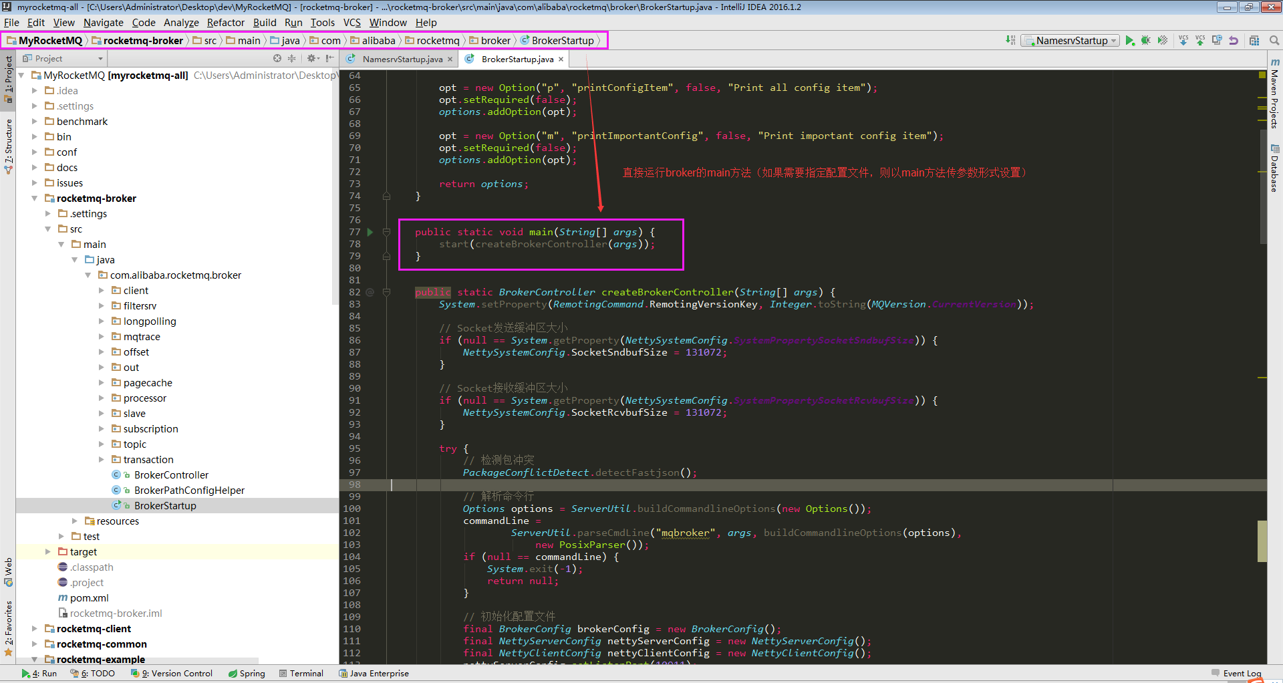Select BrokerController class in project tree
Viewport: 1283px width, 683px height.
[x=171, y=475]
